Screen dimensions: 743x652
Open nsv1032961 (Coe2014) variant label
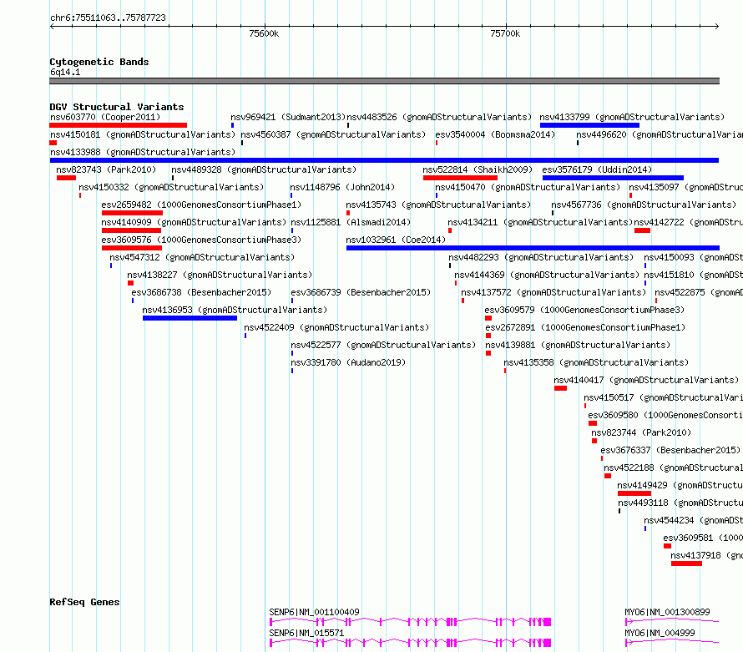point(397,240)
